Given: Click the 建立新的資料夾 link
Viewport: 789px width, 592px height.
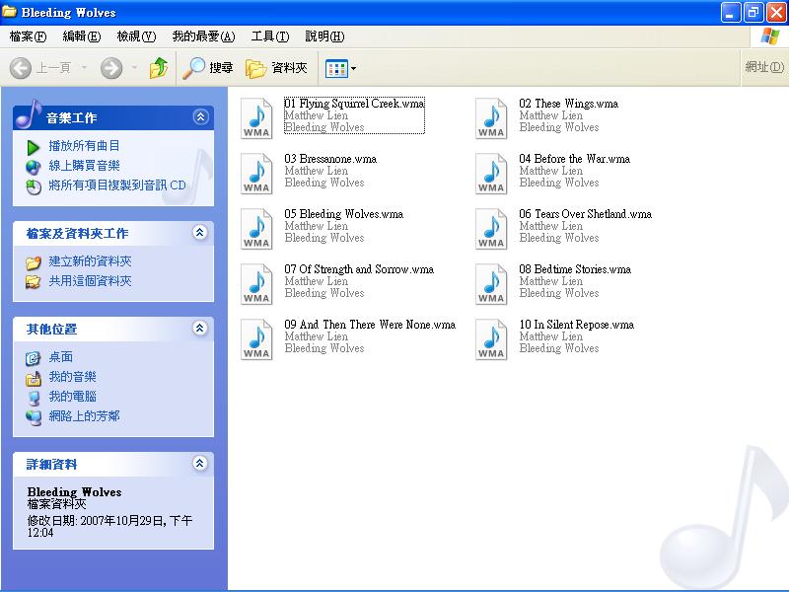Looking at the screenshot, I should coord(90,261).
